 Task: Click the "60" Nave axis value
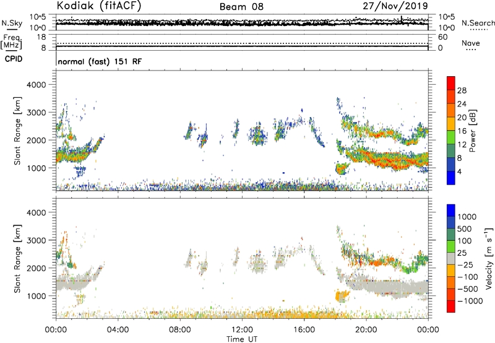[442, 37]
